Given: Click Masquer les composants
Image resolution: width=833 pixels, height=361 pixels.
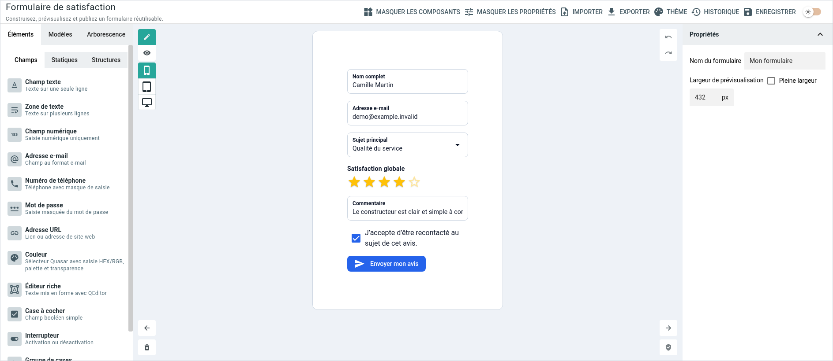Looking at the screenshot, I should tap(412, 12).
